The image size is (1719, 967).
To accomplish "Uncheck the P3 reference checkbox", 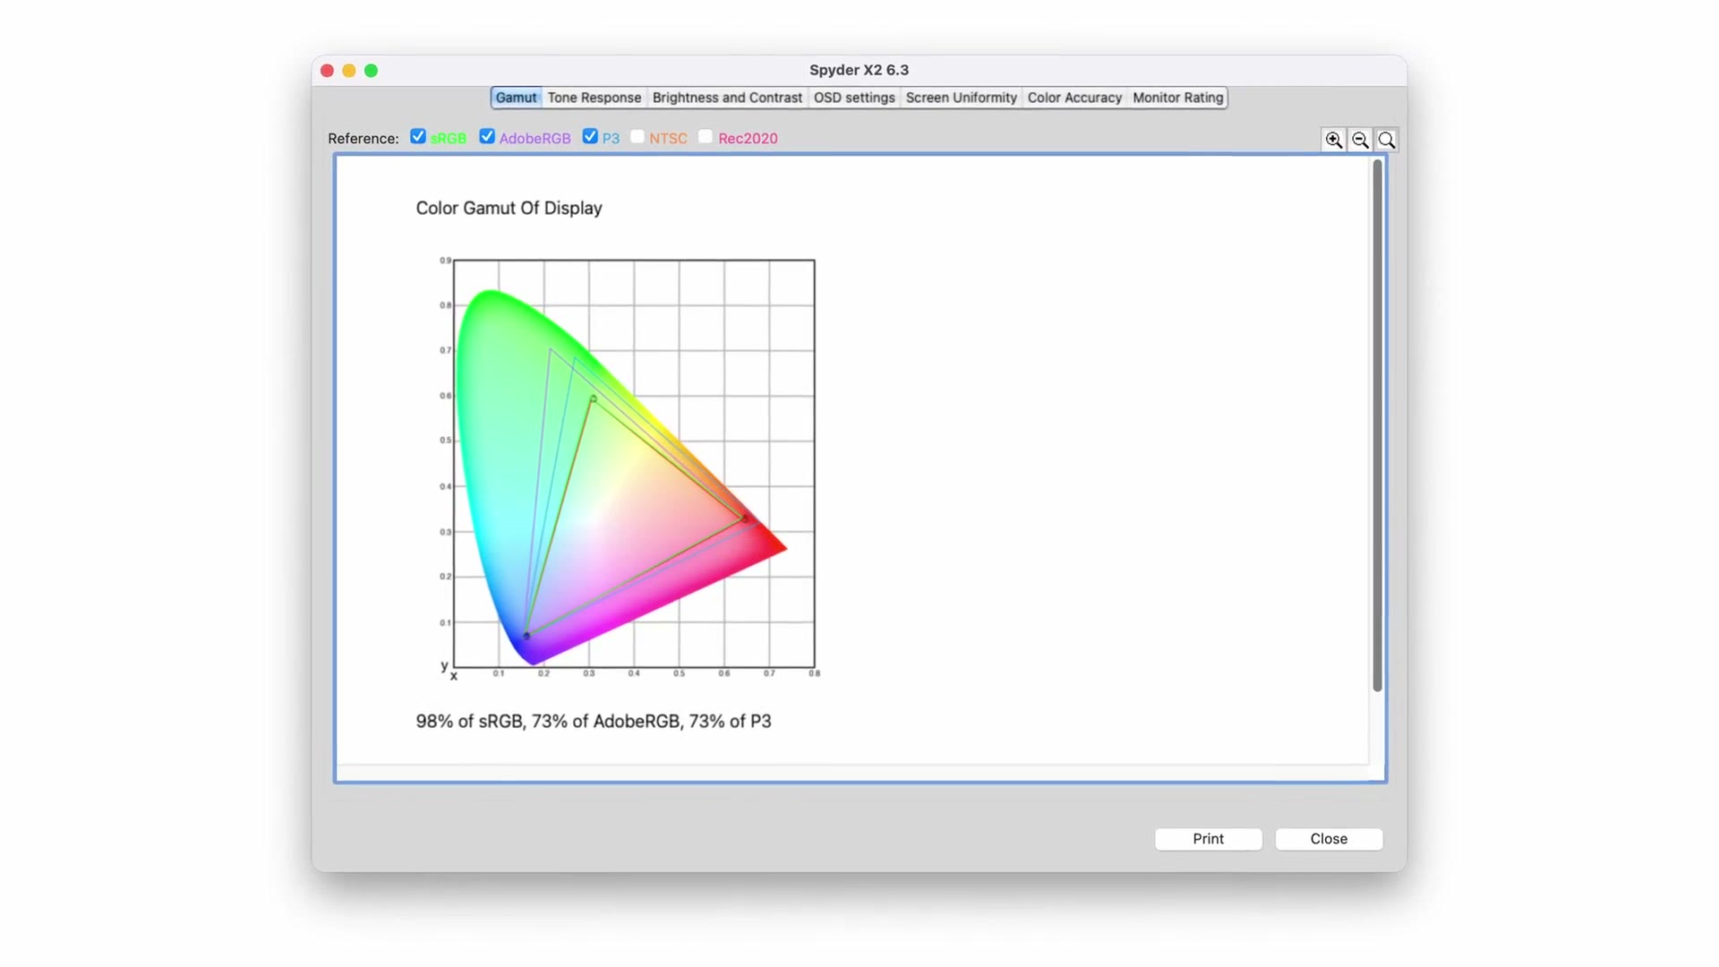I will (590, 136).
